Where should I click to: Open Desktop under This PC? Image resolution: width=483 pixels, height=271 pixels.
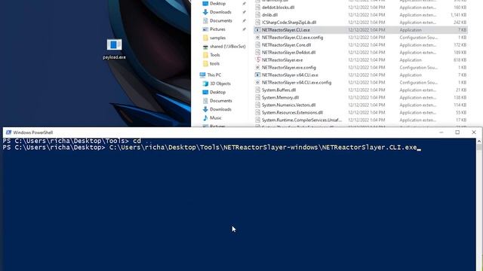(x=217, y=92)
